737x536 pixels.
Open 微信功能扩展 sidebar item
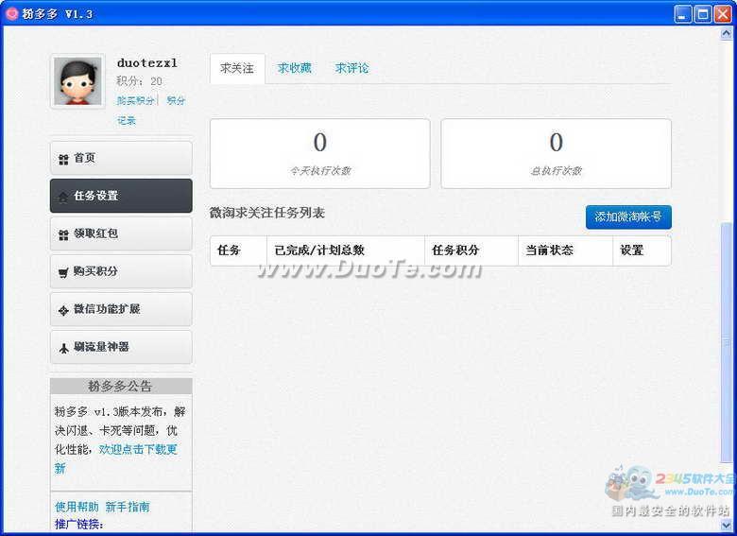coord(121,309)
